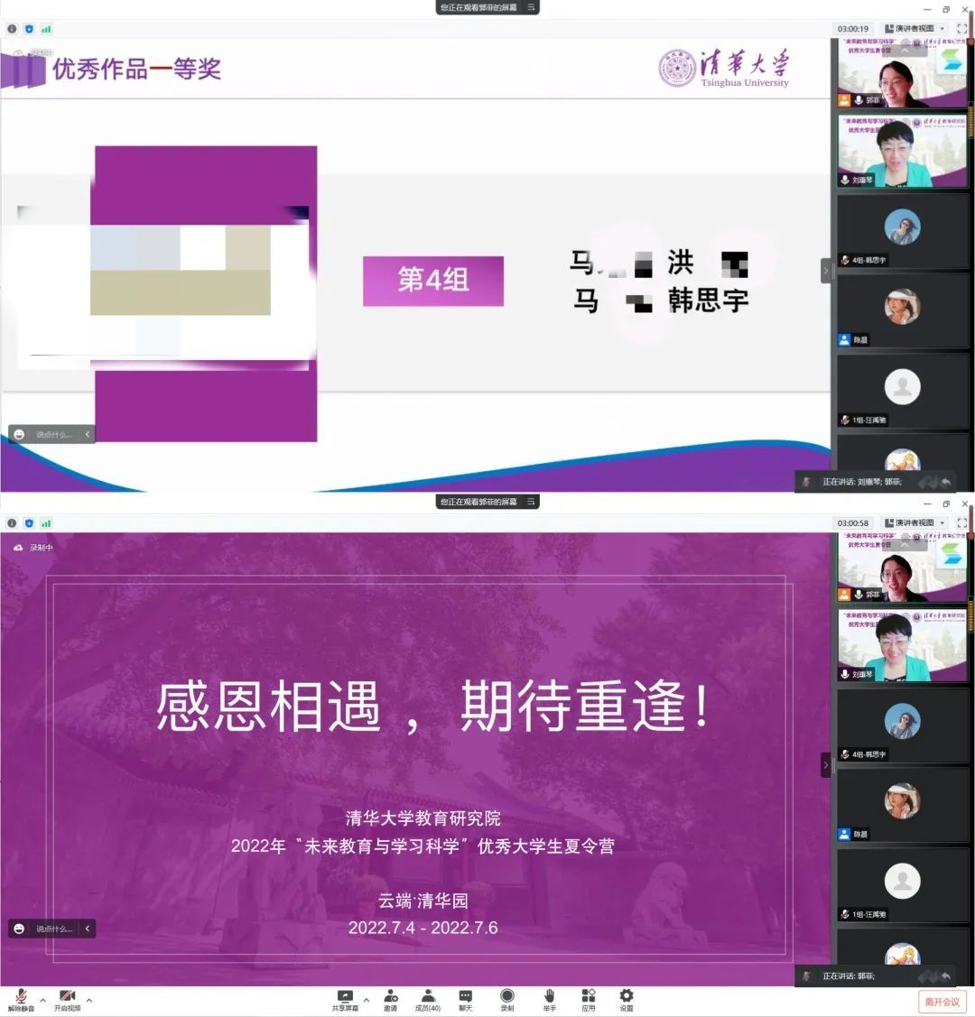Collapse participant sidebar arrow in the lower window
This screenshot has width=975, height=1017.
(x=825, y=765)
